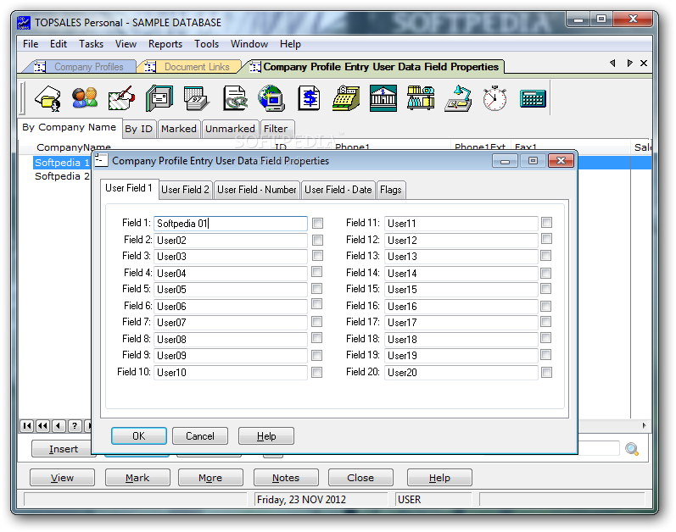Open the document links chain icon

tap(235, 98)
